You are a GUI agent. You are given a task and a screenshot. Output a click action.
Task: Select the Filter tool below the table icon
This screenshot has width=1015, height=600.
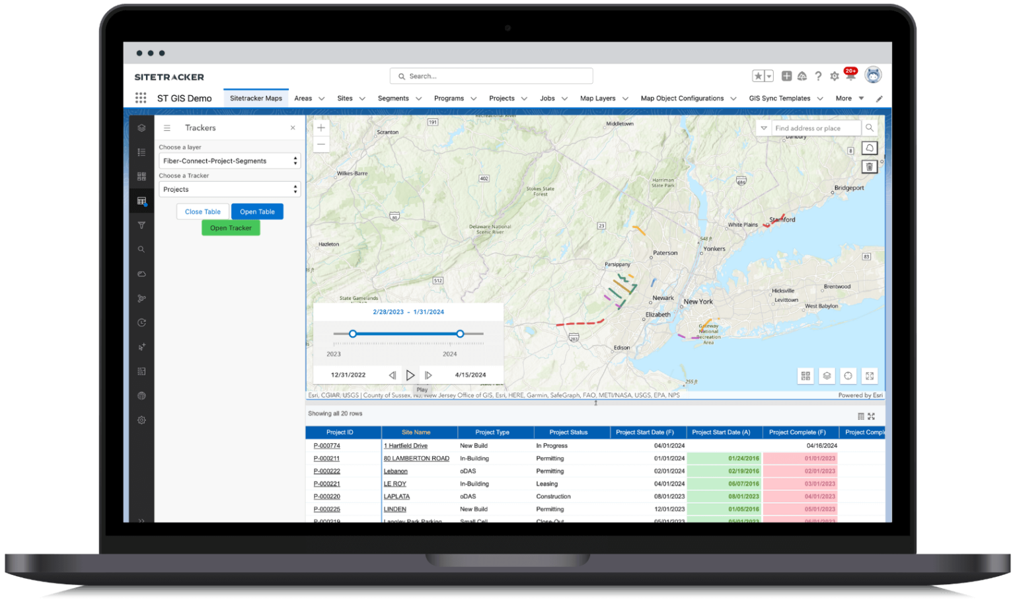coord(141,225)
